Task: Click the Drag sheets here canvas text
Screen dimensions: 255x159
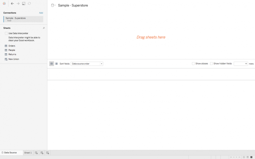Action: [151, 37]
